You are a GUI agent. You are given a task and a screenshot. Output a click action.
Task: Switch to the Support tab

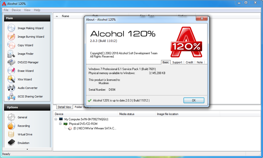click(177, 62)
